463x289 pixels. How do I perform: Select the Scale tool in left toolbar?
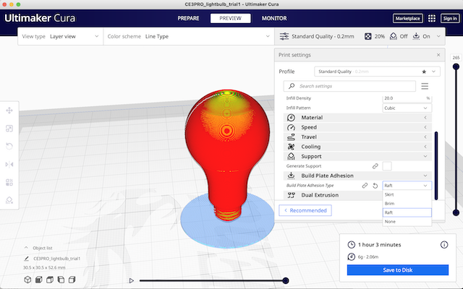coord(9,129)
